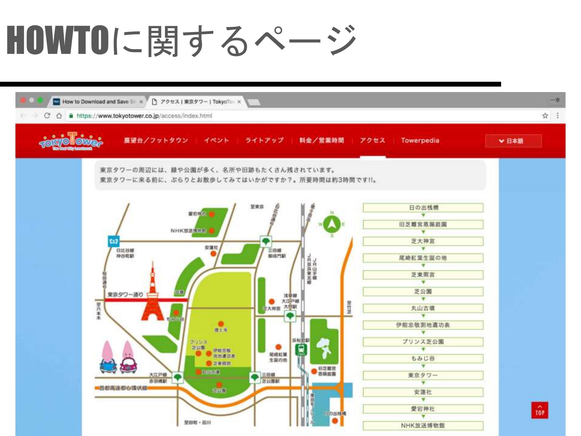The width and height of the screenshot is (581, 436).
Task: Click the 東京タワー route button
Action: tap(423, 375)
